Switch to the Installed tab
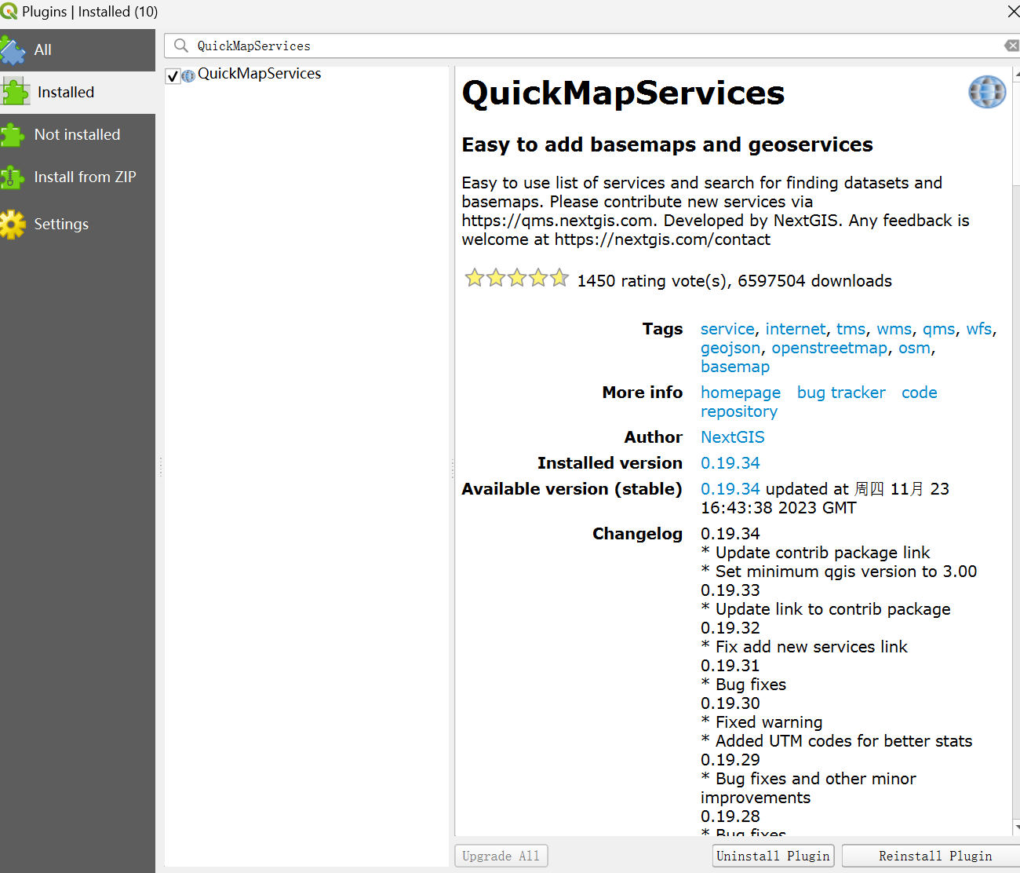 click(x=78, y=92)
